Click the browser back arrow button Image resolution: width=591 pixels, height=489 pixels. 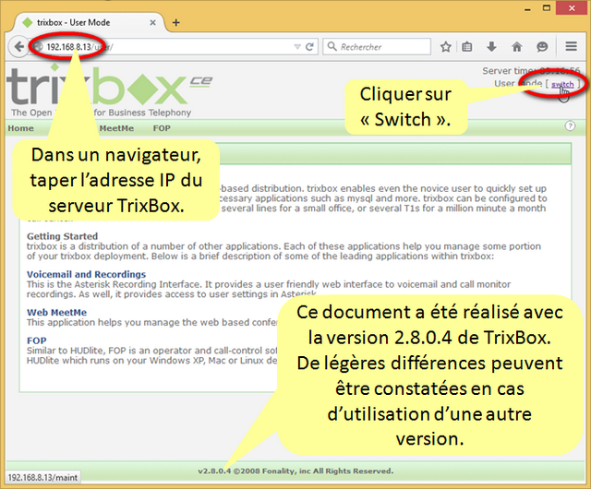pyautogui.click(x=18, y=47)
